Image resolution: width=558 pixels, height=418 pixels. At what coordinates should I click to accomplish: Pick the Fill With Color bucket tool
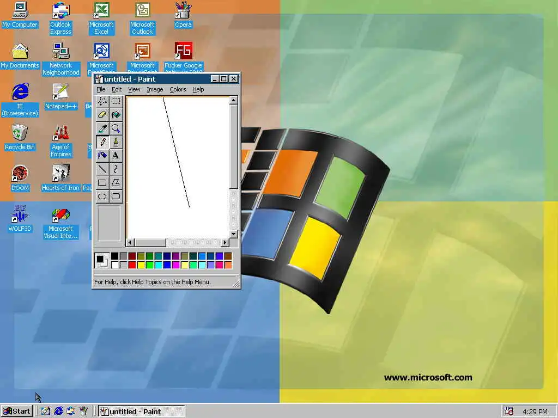116,115
